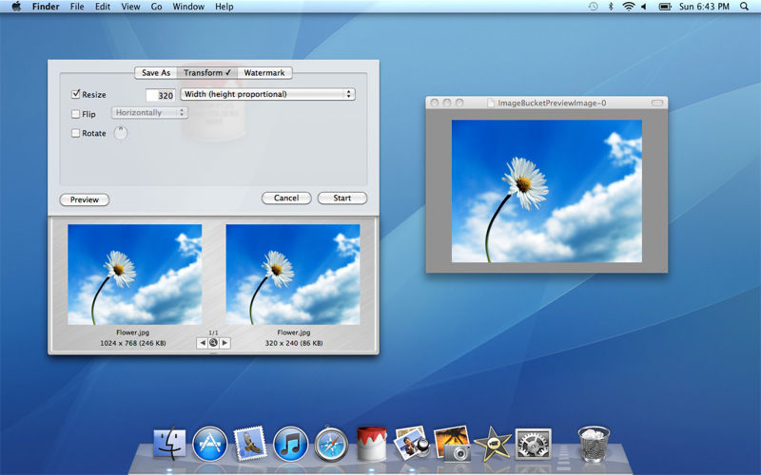Click the flower image in ImageBucketPreviewImage-0 window

(547, 192)
